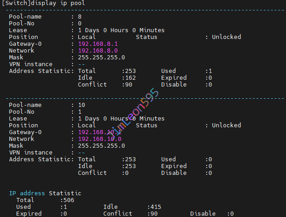Click the 'IP address Statistic' heading
Viewport: 286px width, 217px height.
click(45, 193)
